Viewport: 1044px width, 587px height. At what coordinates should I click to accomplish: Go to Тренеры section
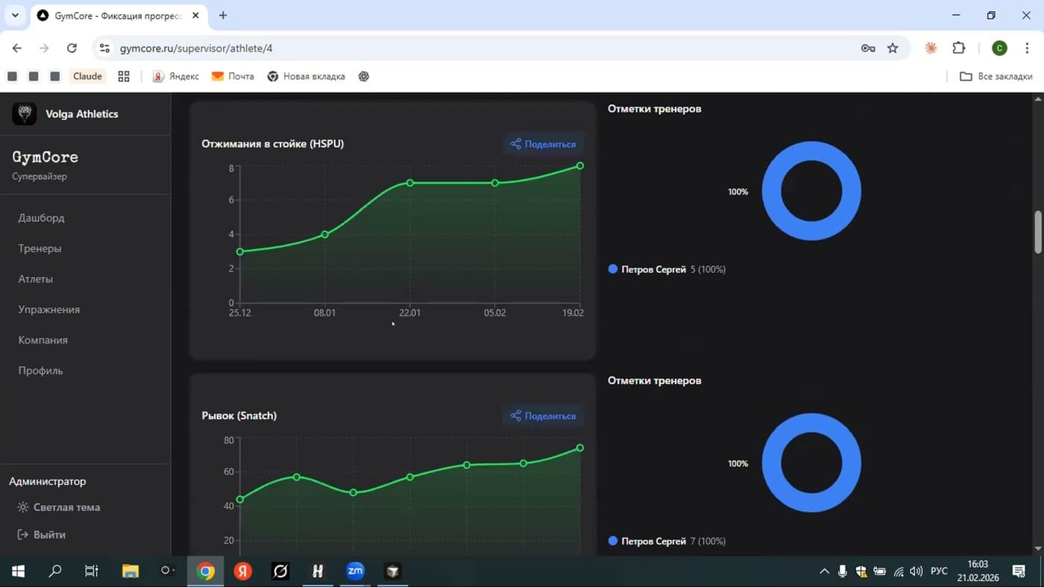point(40,248)
